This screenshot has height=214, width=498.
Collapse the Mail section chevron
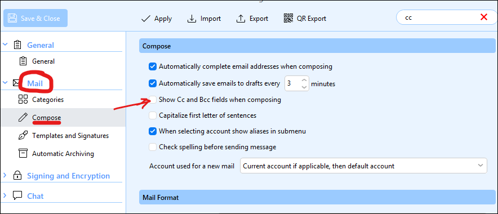pyautogui.click(x=5, y=83)
